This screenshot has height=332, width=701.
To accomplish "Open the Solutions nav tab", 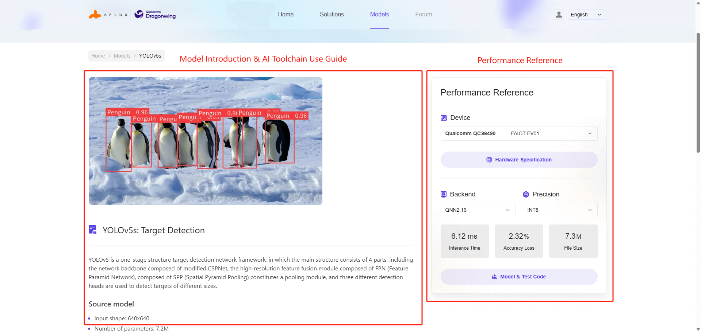I will [332, 15].
